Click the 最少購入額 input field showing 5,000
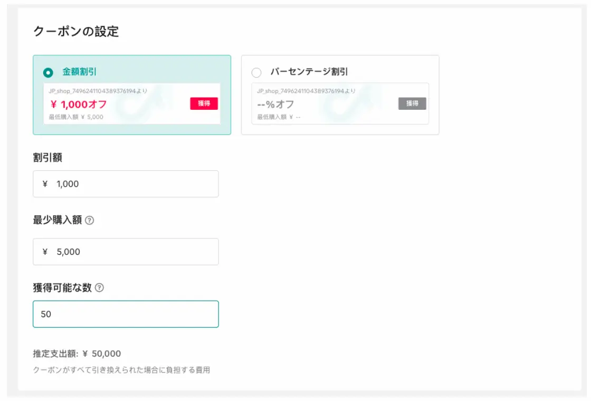The height and width of the screenshot is (401, 591). (126, 252)
